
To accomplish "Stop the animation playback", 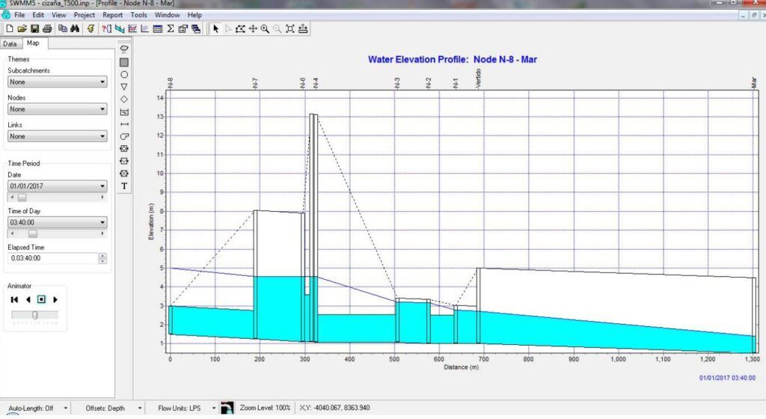I will coord(42,299).
